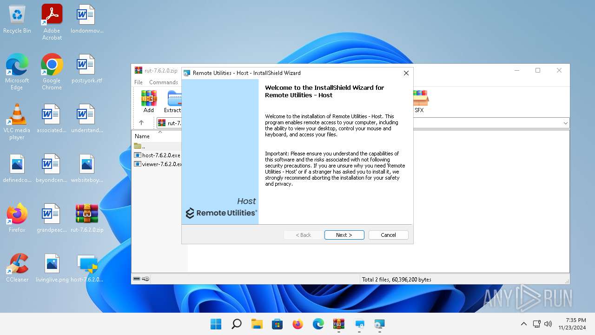Open rut-7.6.2.0.zip archive on desktop
The height and width of the screenshot is (335, 595).
click(87, 218)
